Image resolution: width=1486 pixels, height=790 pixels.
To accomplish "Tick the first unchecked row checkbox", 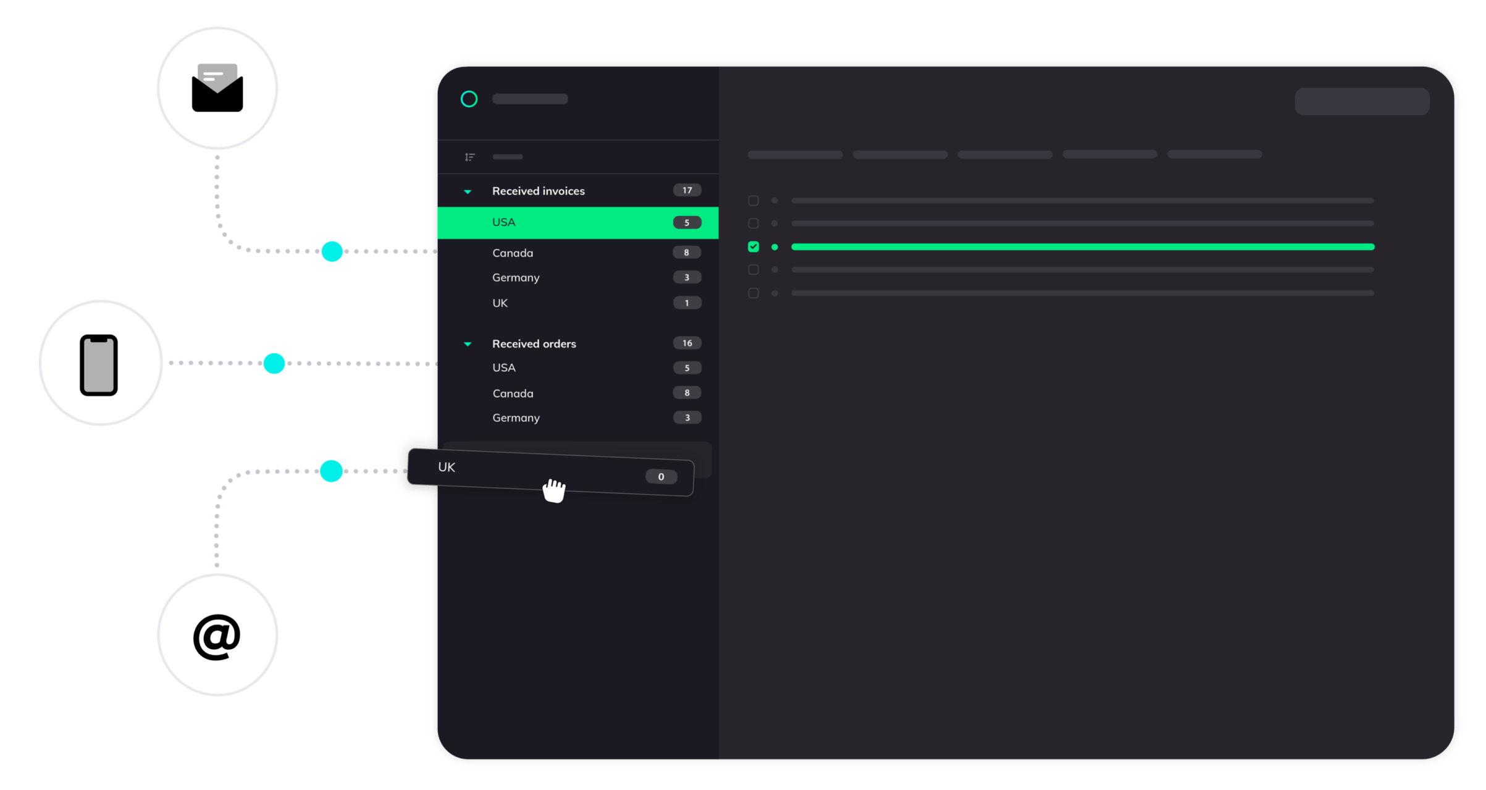I will [x=753, y=201].
